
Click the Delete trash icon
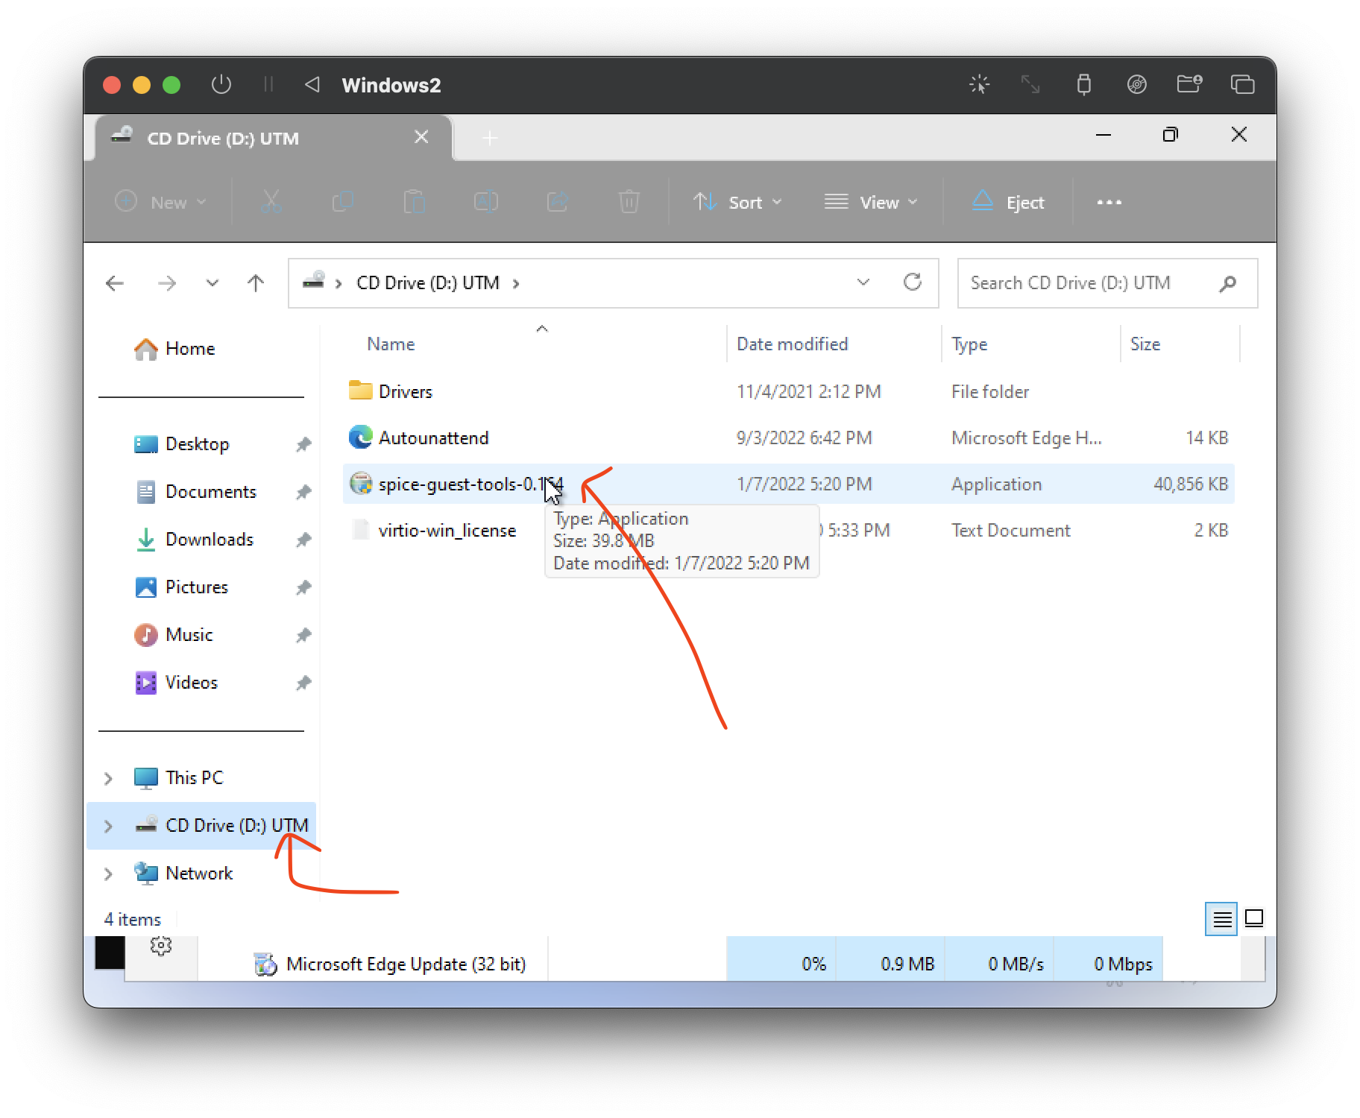[x=629, y=202]
